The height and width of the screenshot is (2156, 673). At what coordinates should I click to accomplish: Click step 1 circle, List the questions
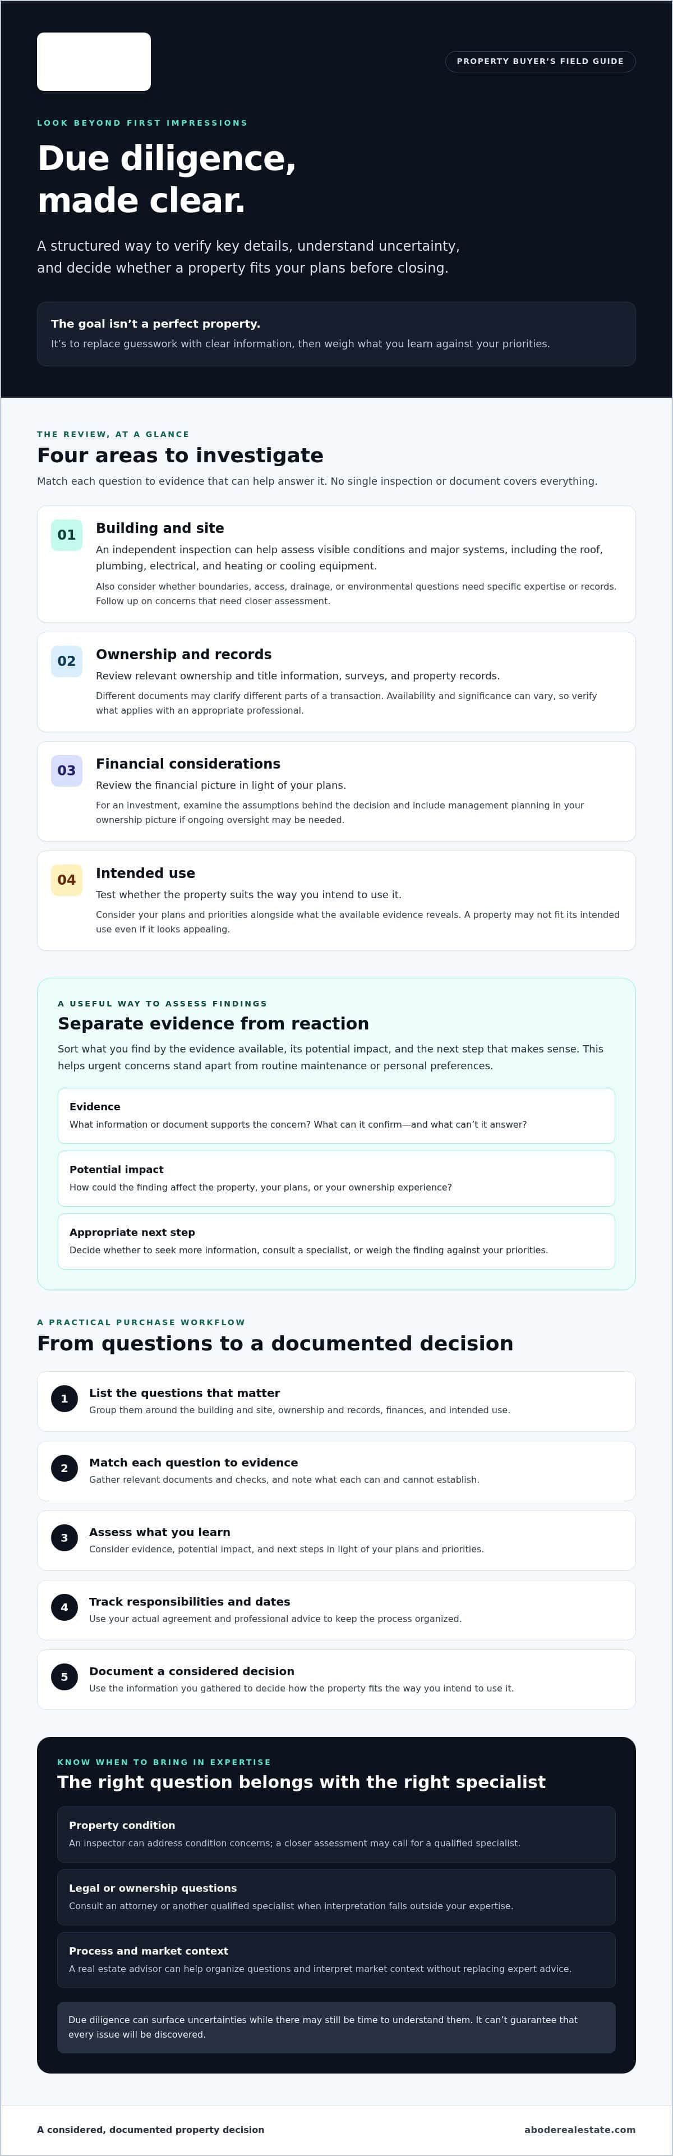(64, 1399)
